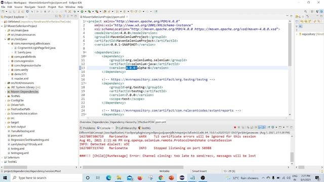The width and height of the screenshot is (324, 182).
Task: Switch to the Overview tab
Action: coord(86,122)
